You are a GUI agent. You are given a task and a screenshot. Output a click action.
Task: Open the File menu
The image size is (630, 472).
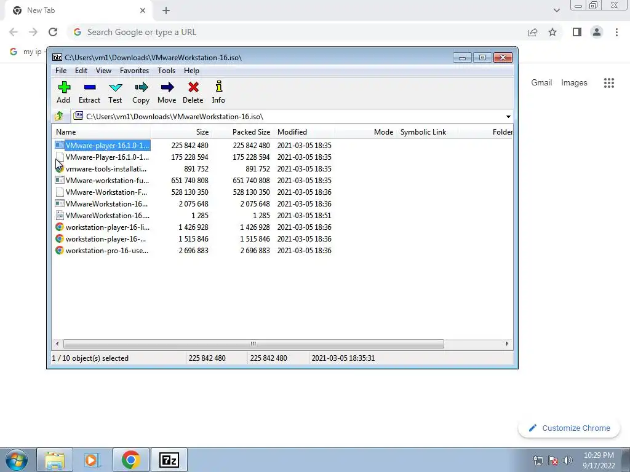pyautogui.click(x=61, y=71)
